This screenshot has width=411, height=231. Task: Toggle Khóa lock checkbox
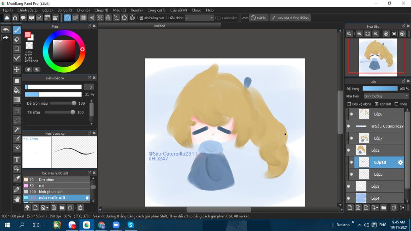tap(396, 104)
